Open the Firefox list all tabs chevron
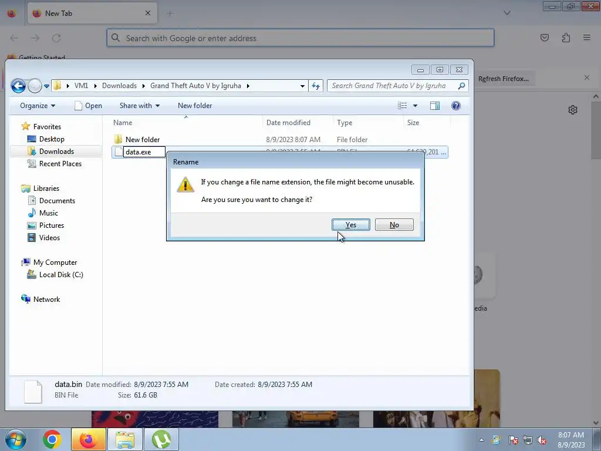Viewport: 601px width, 451px height. point(507,13)
